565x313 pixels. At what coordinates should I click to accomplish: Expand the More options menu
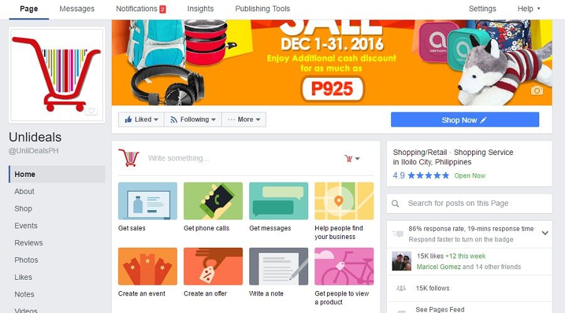[x=244, y=120]
